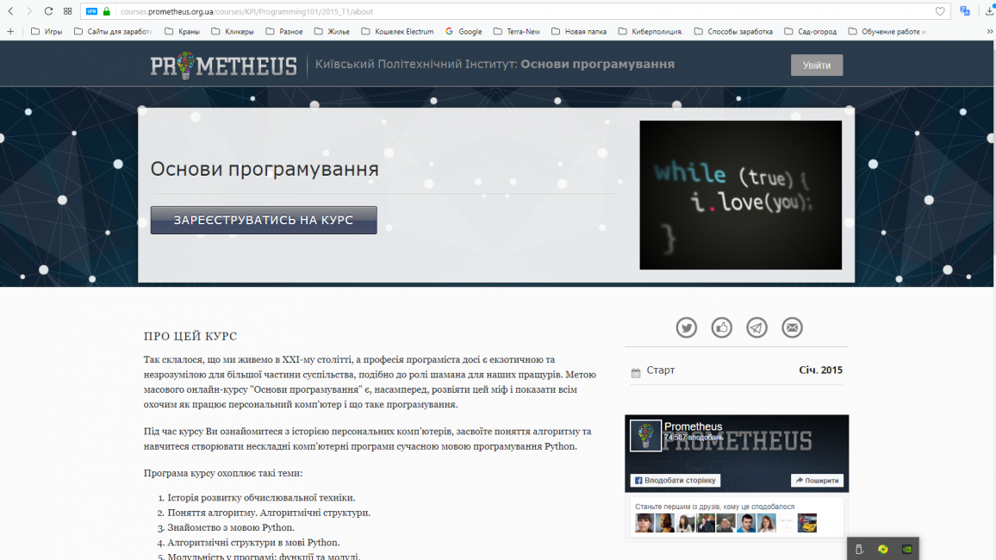Share via the thumbs-up like icon
This screenshot has width=996, height=560.
[722, 327]
